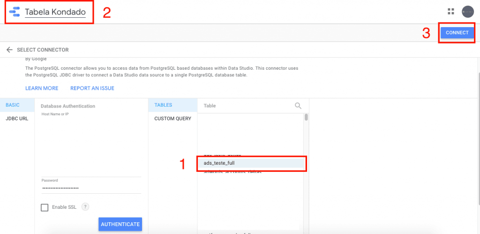Follow the REPORT AN ISSUE link
The image size is (480, 234).
click(92, 88)
